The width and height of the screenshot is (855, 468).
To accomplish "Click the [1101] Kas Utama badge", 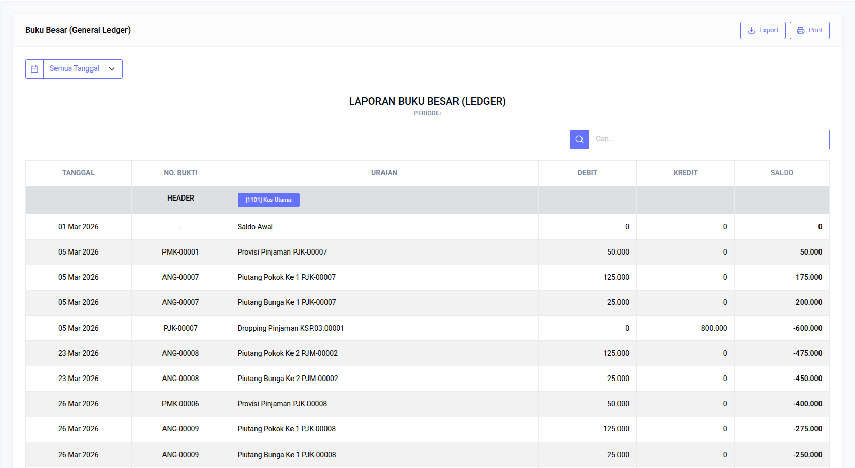I will (268, 200).
